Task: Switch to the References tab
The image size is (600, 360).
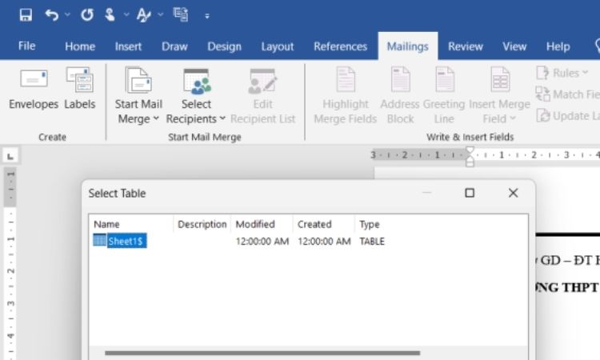Action: coord(340,46)
